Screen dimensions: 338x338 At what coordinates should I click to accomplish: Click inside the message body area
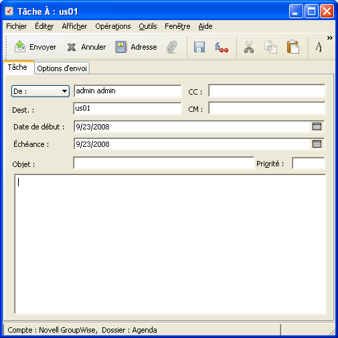tap(170, 244)
